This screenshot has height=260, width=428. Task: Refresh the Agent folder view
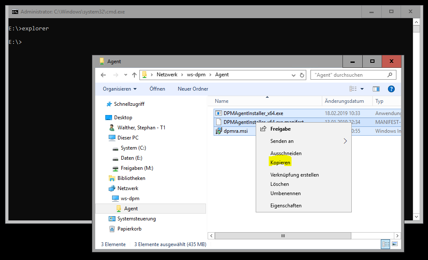click(x=302, y=75)
